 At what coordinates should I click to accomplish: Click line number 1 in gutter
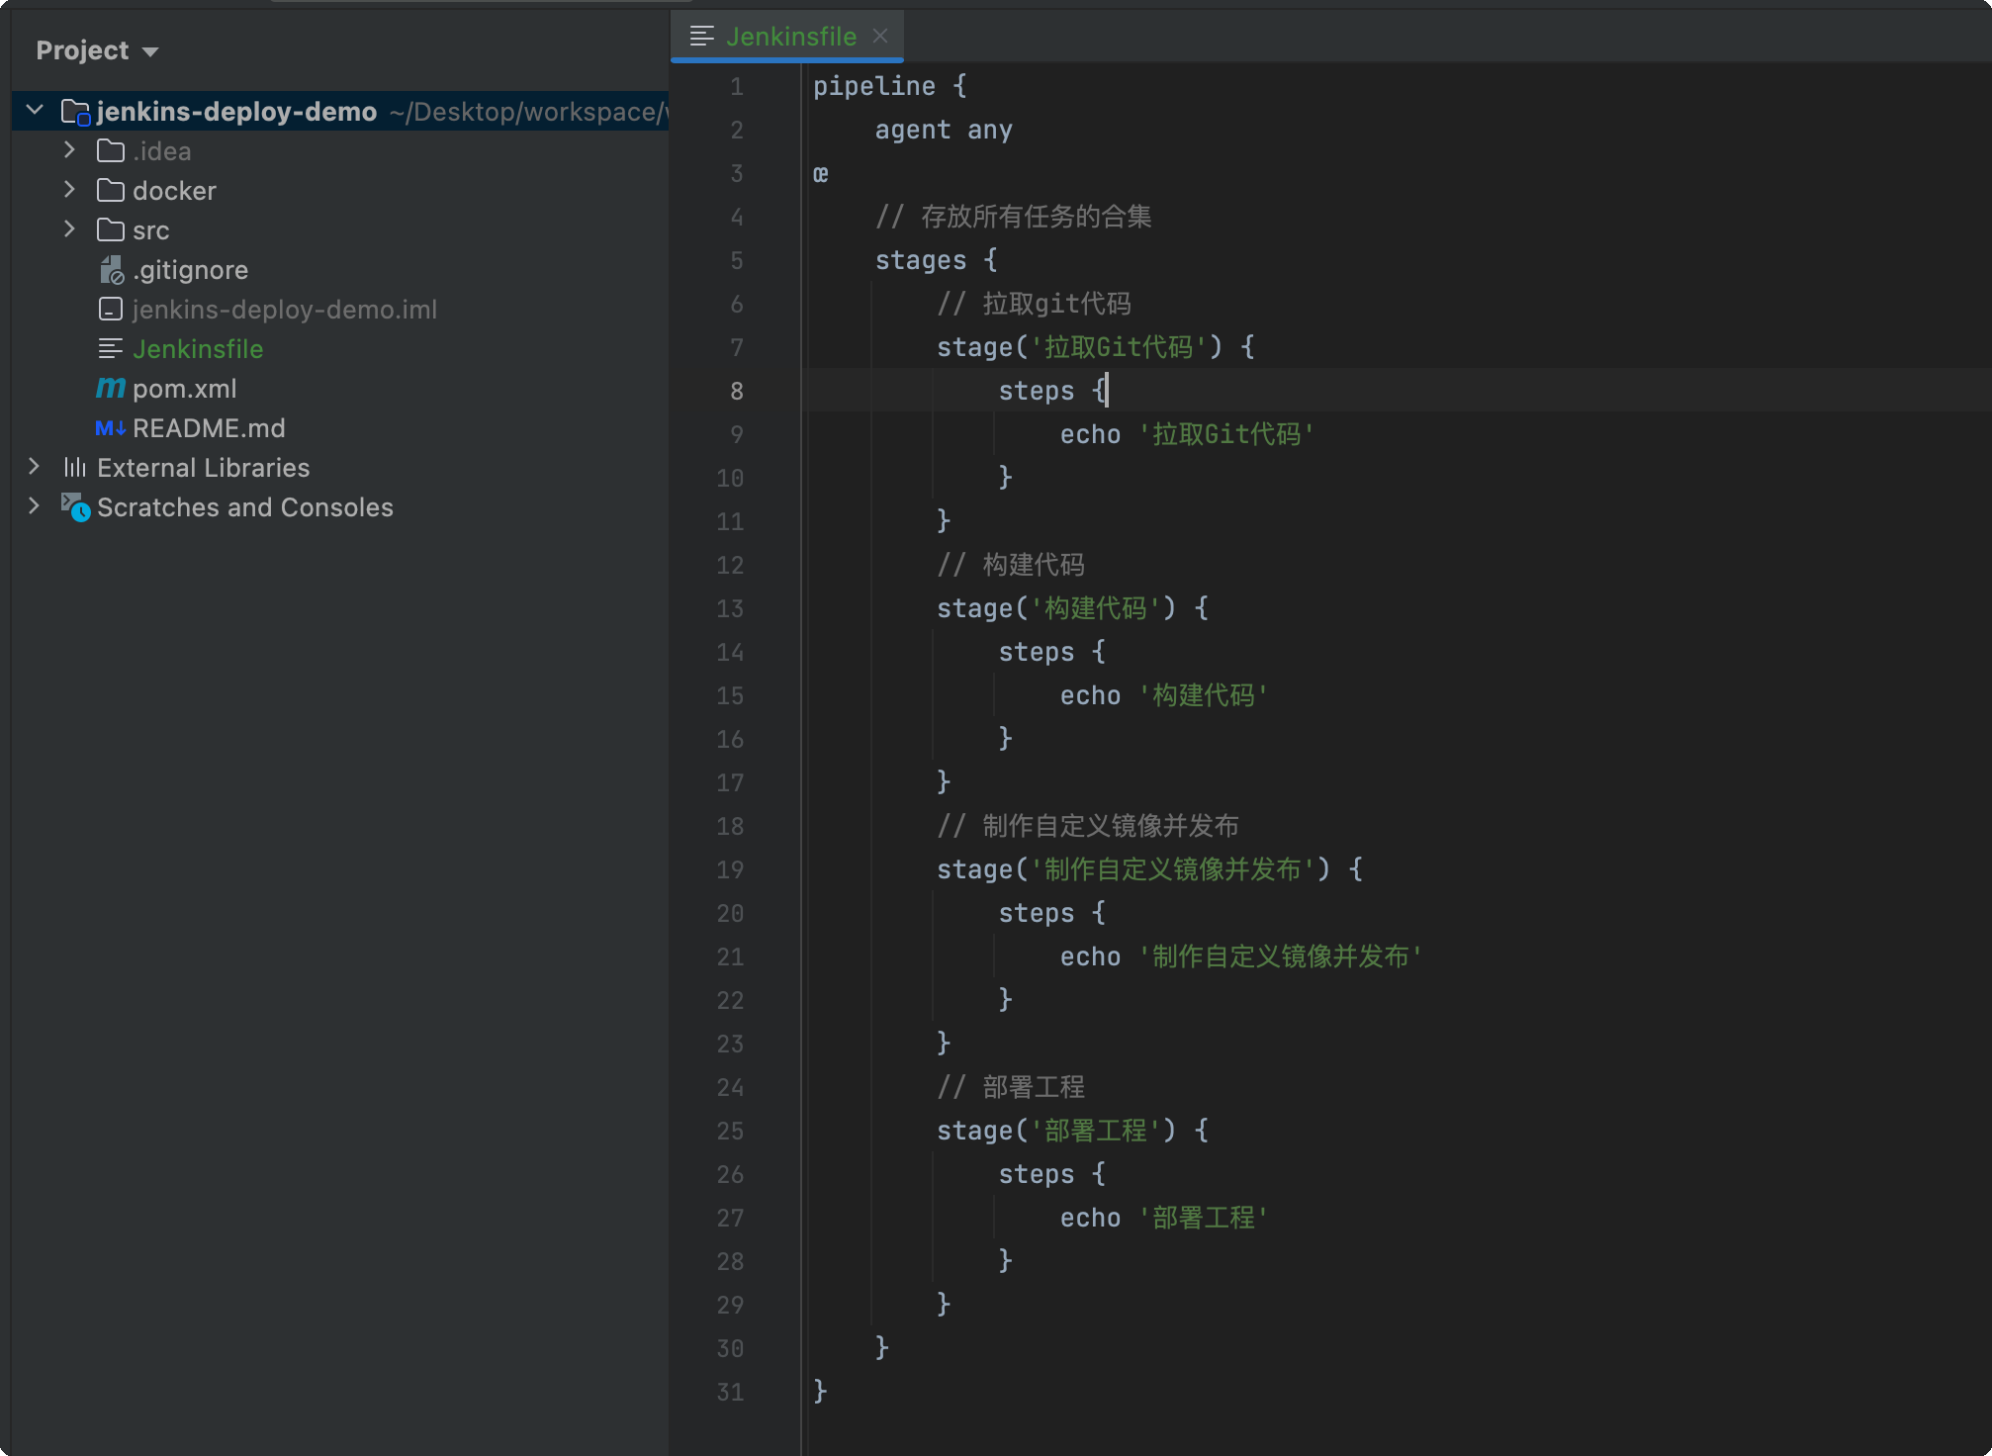[x=737, y=86]
